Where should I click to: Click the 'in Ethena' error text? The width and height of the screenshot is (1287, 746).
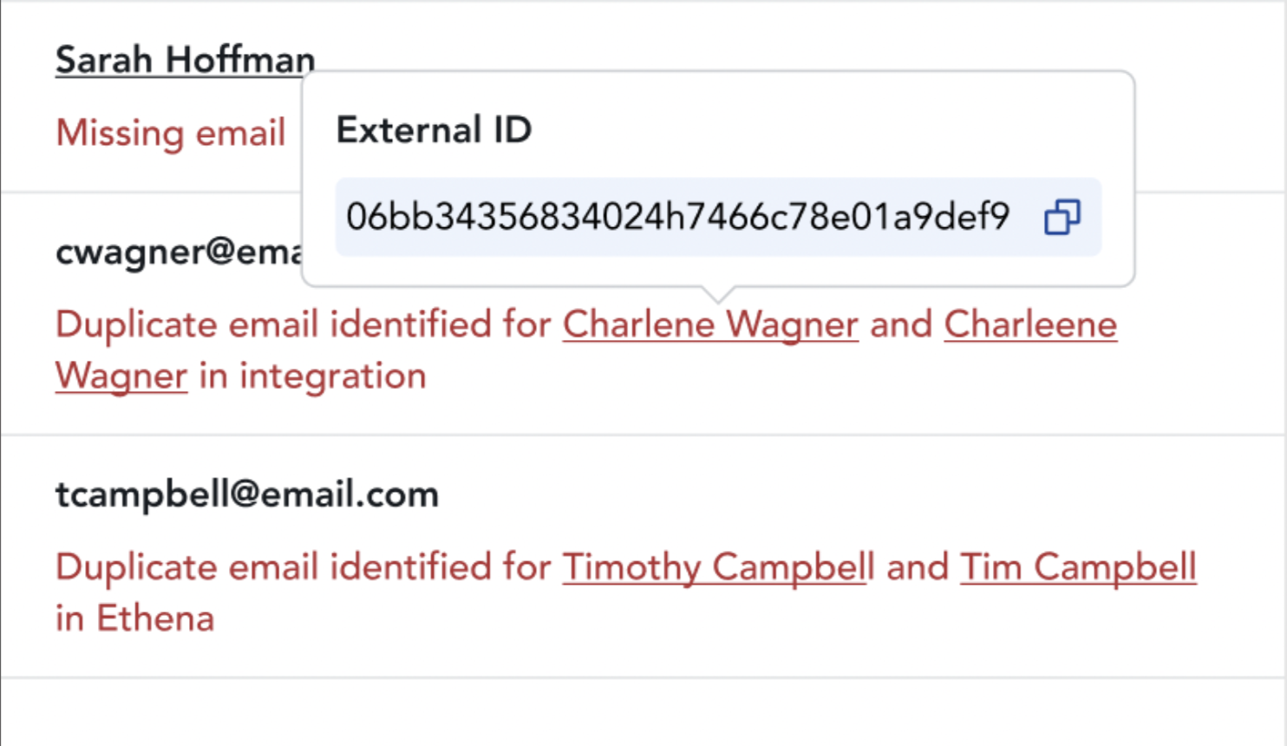134,619
